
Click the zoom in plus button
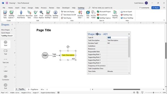(x=160, y=92)
